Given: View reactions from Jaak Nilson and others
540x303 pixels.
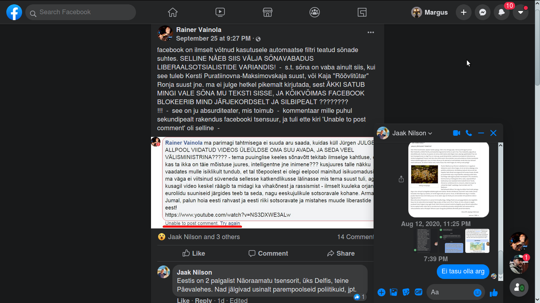Looking at the screenshot, I should click(204, 237).
